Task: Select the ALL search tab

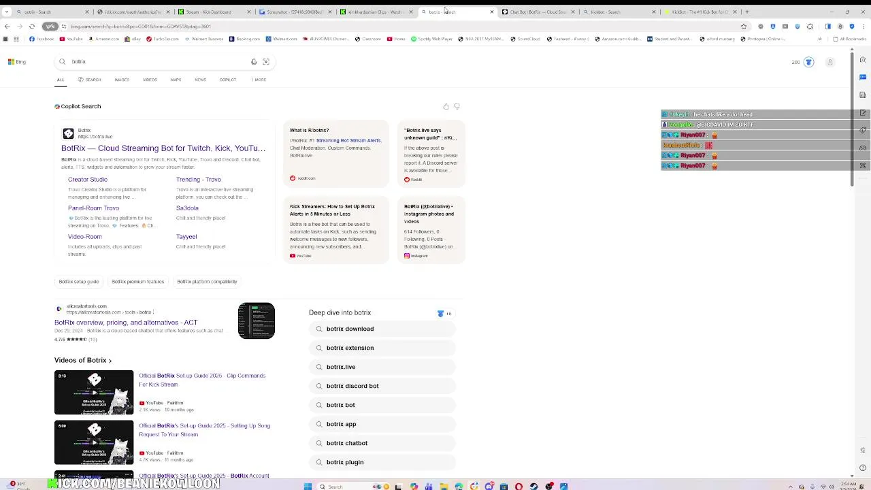Action: (61, 80)
